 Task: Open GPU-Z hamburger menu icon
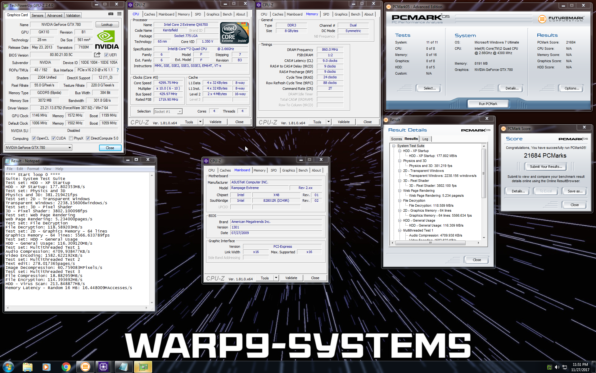119,14
